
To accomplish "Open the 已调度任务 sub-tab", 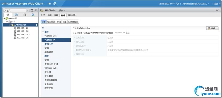I will click(73, 22).
